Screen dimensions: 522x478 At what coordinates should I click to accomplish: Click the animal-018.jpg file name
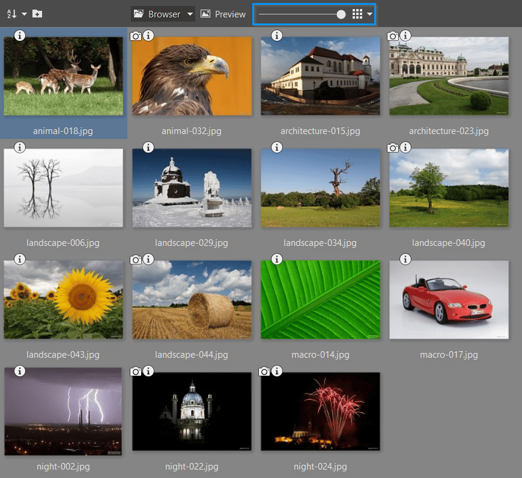[63, 131]
